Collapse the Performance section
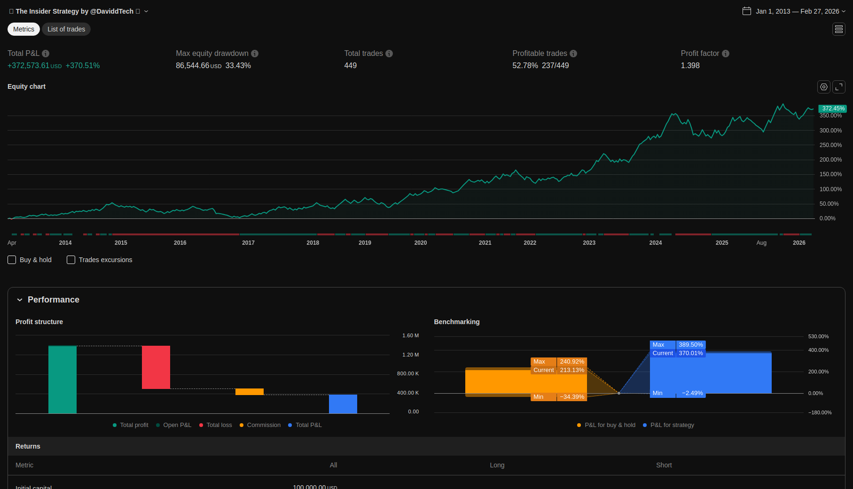The image size is (853, 489). click(x=20, y=300)
